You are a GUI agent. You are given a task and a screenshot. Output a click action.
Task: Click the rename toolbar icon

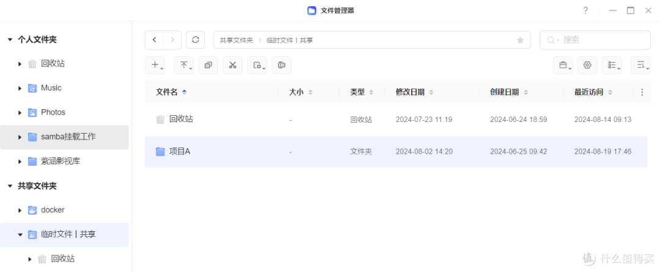[x=281, y=65]
